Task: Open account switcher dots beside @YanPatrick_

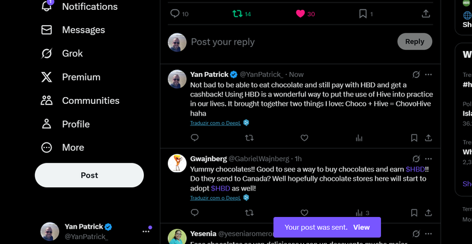Action: (147, 230)
